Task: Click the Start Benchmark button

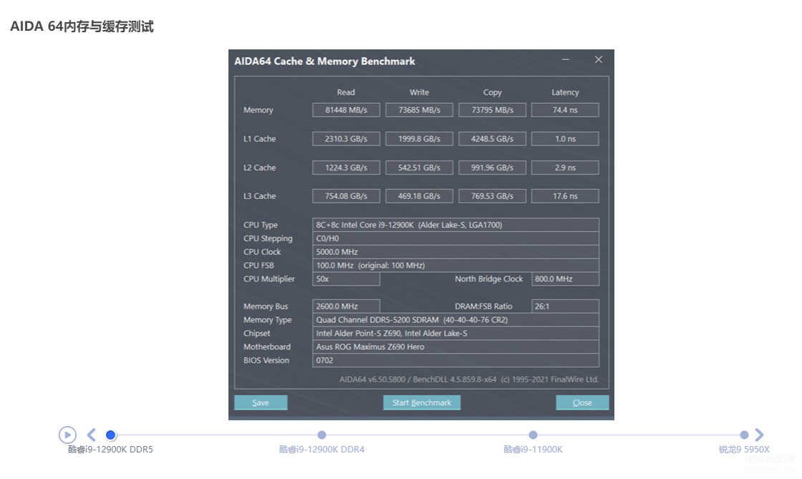Action: [x=422, y=403]
